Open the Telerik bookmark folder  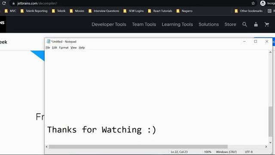(x=59, y=11)
